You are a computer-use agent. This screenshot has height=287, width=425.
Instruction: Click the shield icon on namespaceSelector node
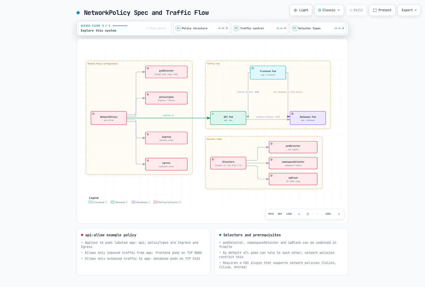(x=271, y=160)
